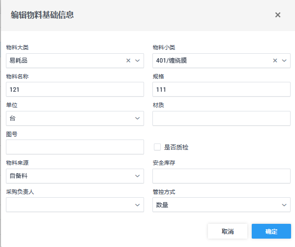Focus the empty 图号 input field
295x247 pixels.
tap(75, 147)
